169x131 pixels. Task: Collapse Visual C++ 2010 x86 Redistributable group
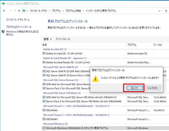76,115
